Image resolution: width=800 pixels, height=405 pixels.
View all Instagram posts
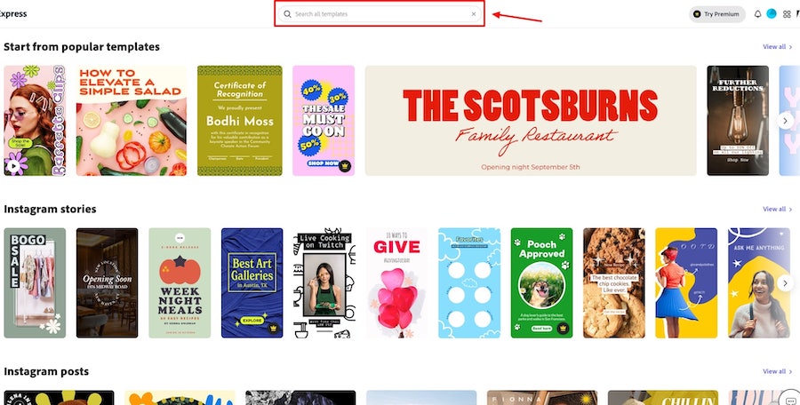click(x=777, y=371)
